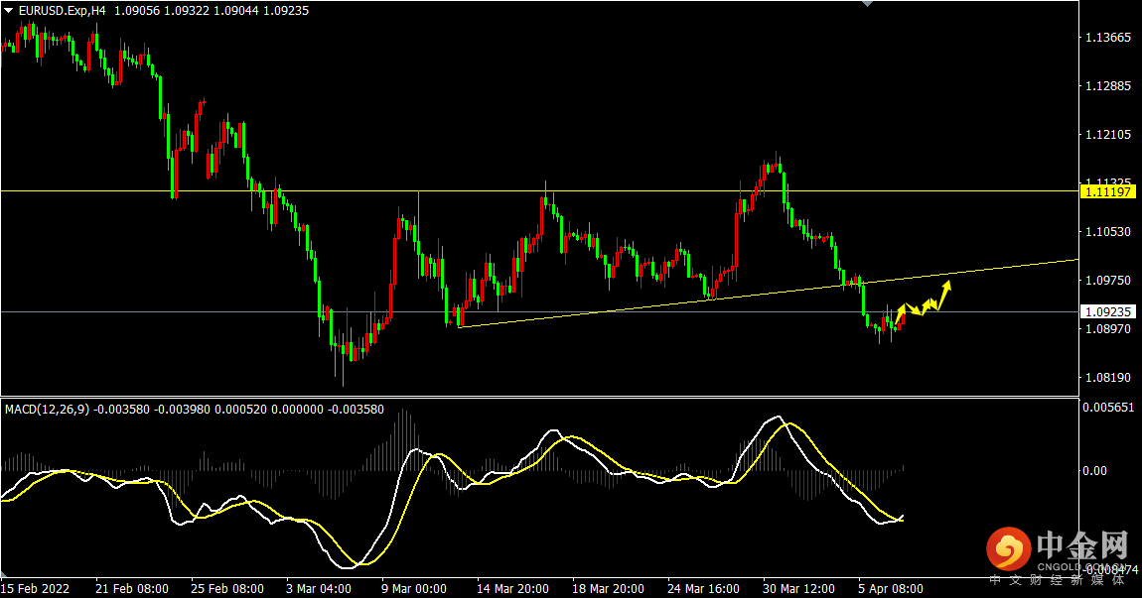Click the 1.12885 price axis value
This screenshot has height=598, width=1142.
[x=1108, y=86]
